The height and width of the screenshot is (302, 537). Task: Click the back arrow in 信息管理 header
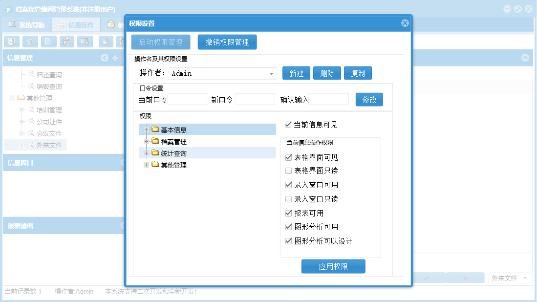point(105,58)
